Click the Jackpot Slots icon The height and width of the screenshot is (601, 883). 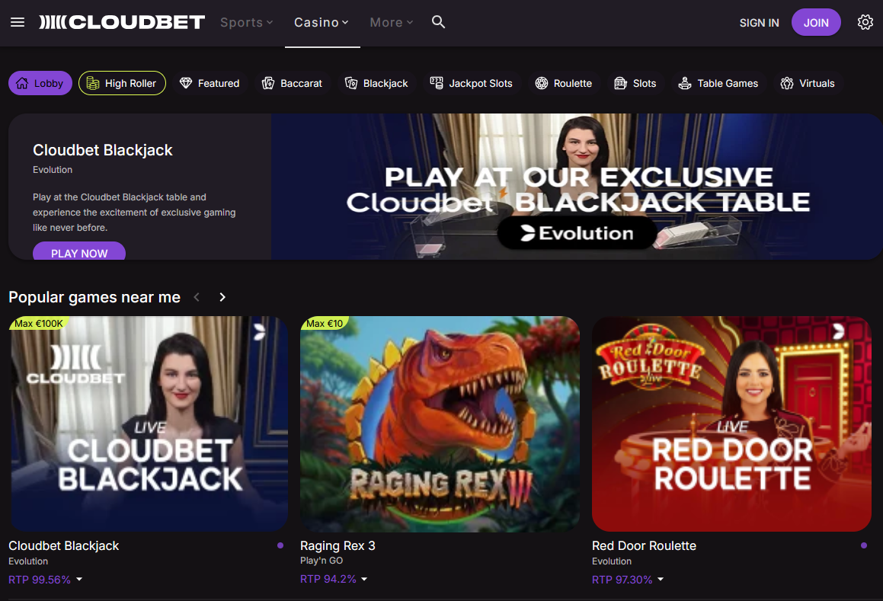(437, 83)
